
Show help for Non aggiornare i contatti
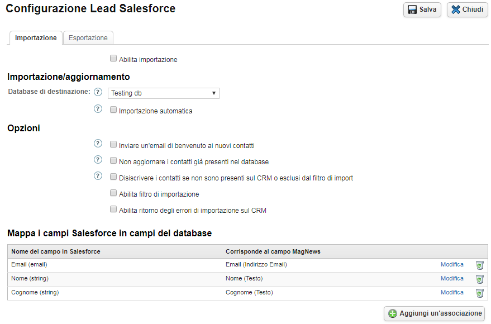coord(98,160)
